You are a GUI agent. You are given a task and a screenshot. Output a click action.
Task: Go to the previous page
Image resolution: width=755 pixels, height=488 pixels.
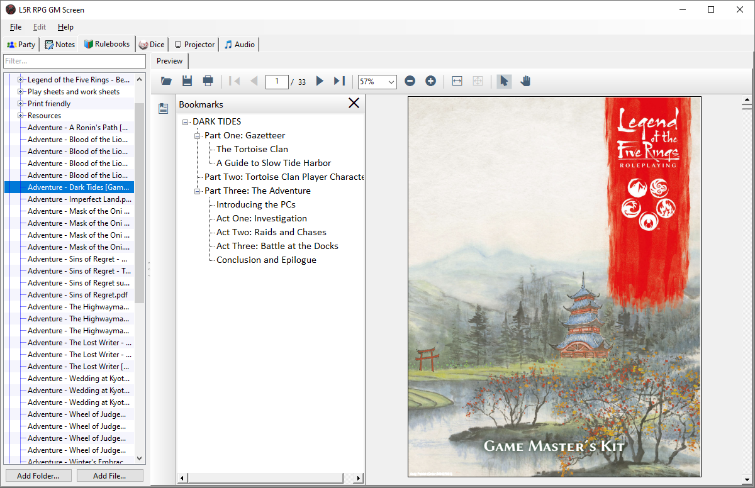(x=254, y=81)
